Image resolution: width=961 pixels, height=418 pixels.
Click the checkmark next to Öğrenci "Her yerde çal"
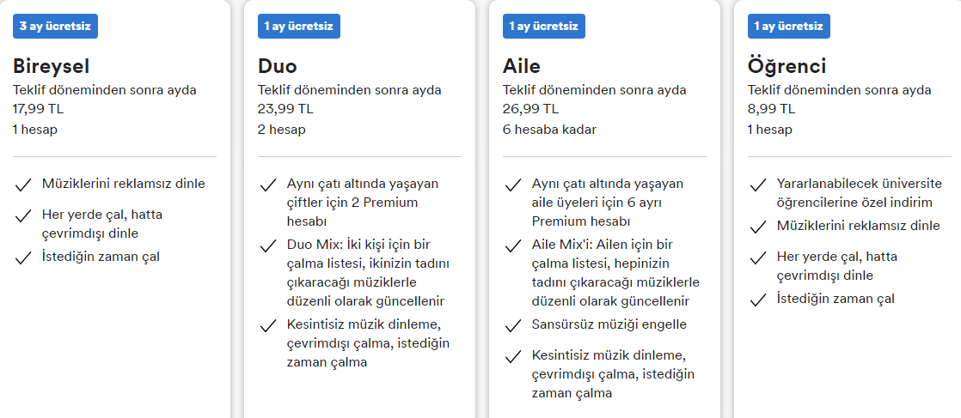click(x=758, y=257)
